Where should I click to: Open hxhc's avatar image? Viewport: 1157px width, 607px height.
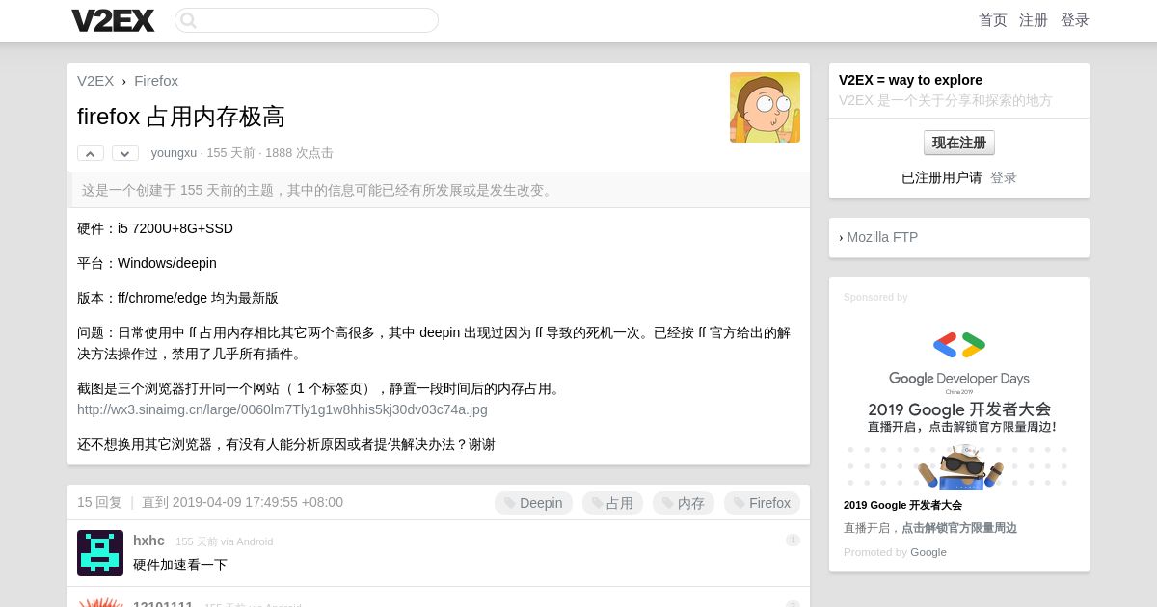click(100, 553)
